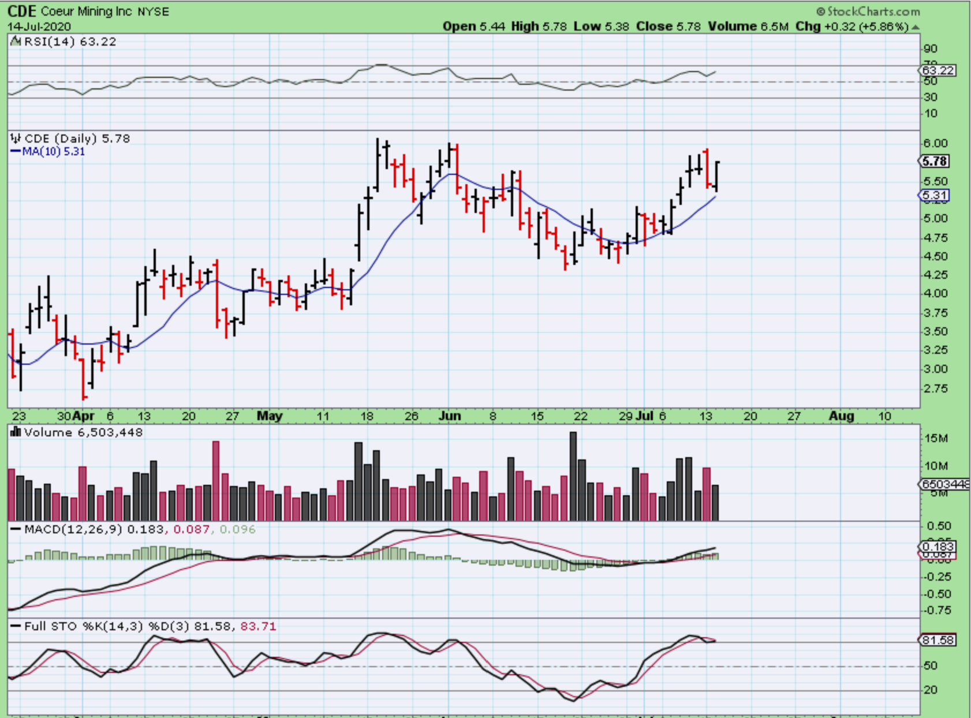Click the 5.31 moving average tag on right axis

pyautogui.click(x=935, y=196)
